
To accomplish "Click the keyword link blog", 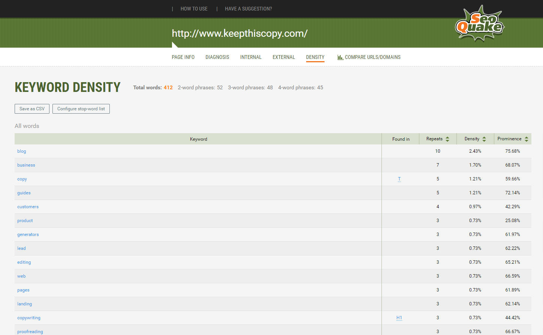I will pos(22,151).
